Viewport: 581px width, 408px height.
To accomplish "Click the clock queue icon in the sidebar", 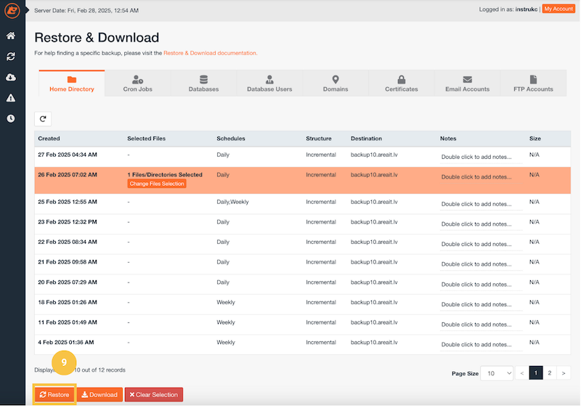I will 11,118.
